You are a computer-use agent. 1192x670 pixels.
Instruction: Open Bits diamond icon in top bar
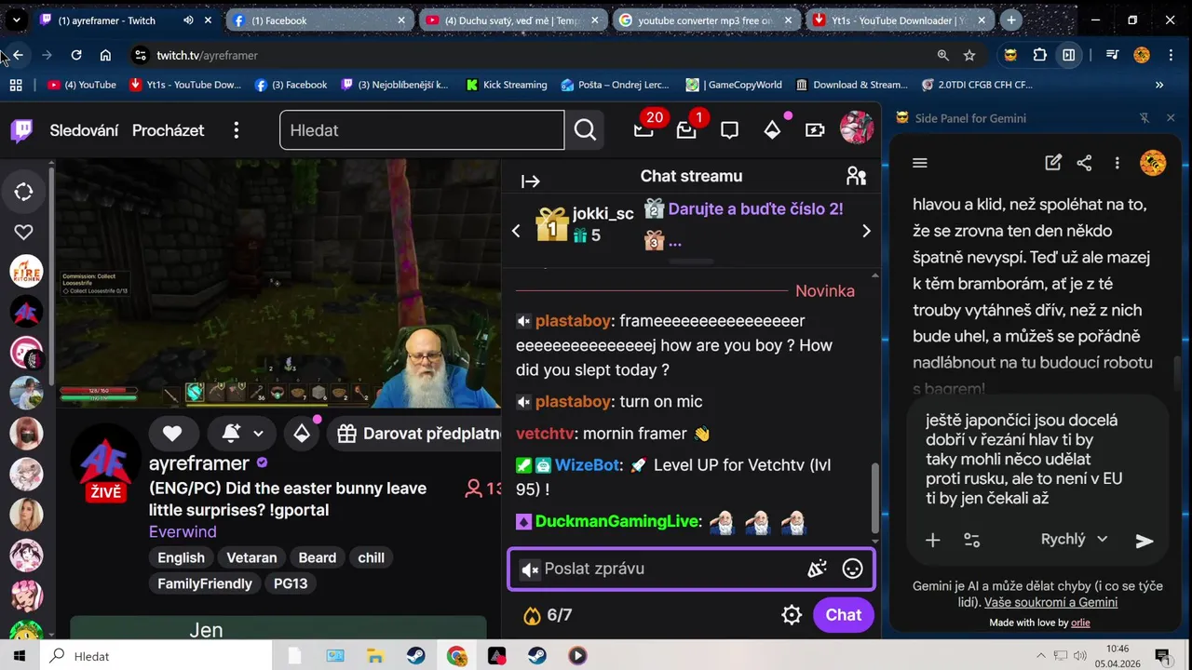click(772, 130)
